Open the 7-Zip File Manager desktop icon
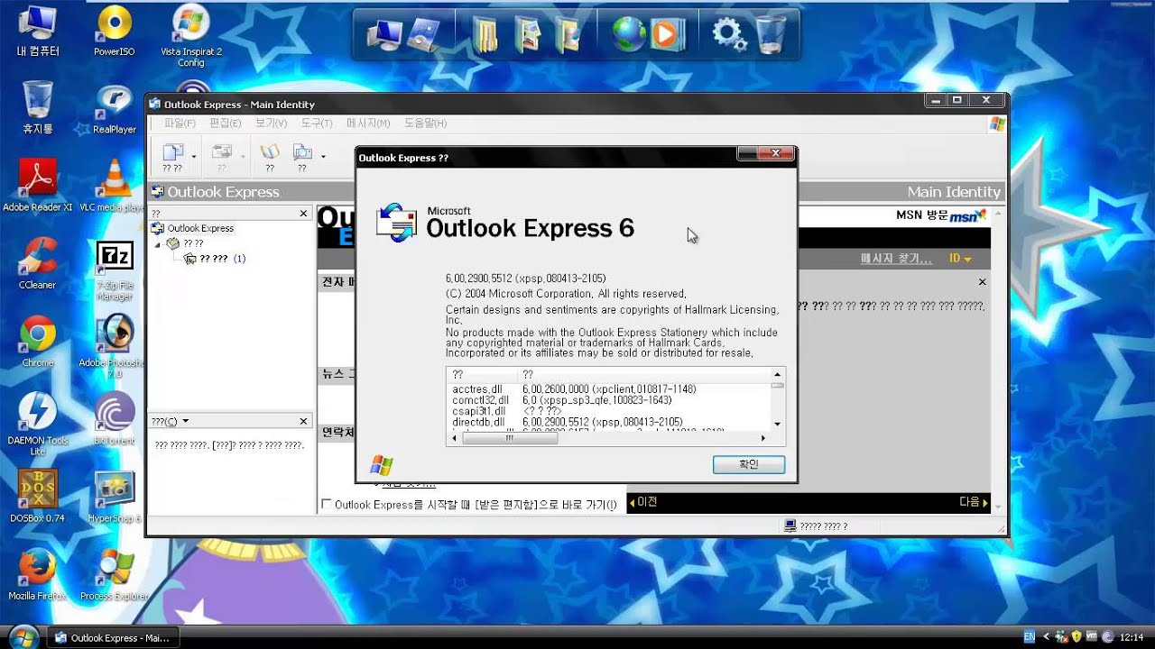The width and height of the screenshot is (1155, 649). [115, 270]
